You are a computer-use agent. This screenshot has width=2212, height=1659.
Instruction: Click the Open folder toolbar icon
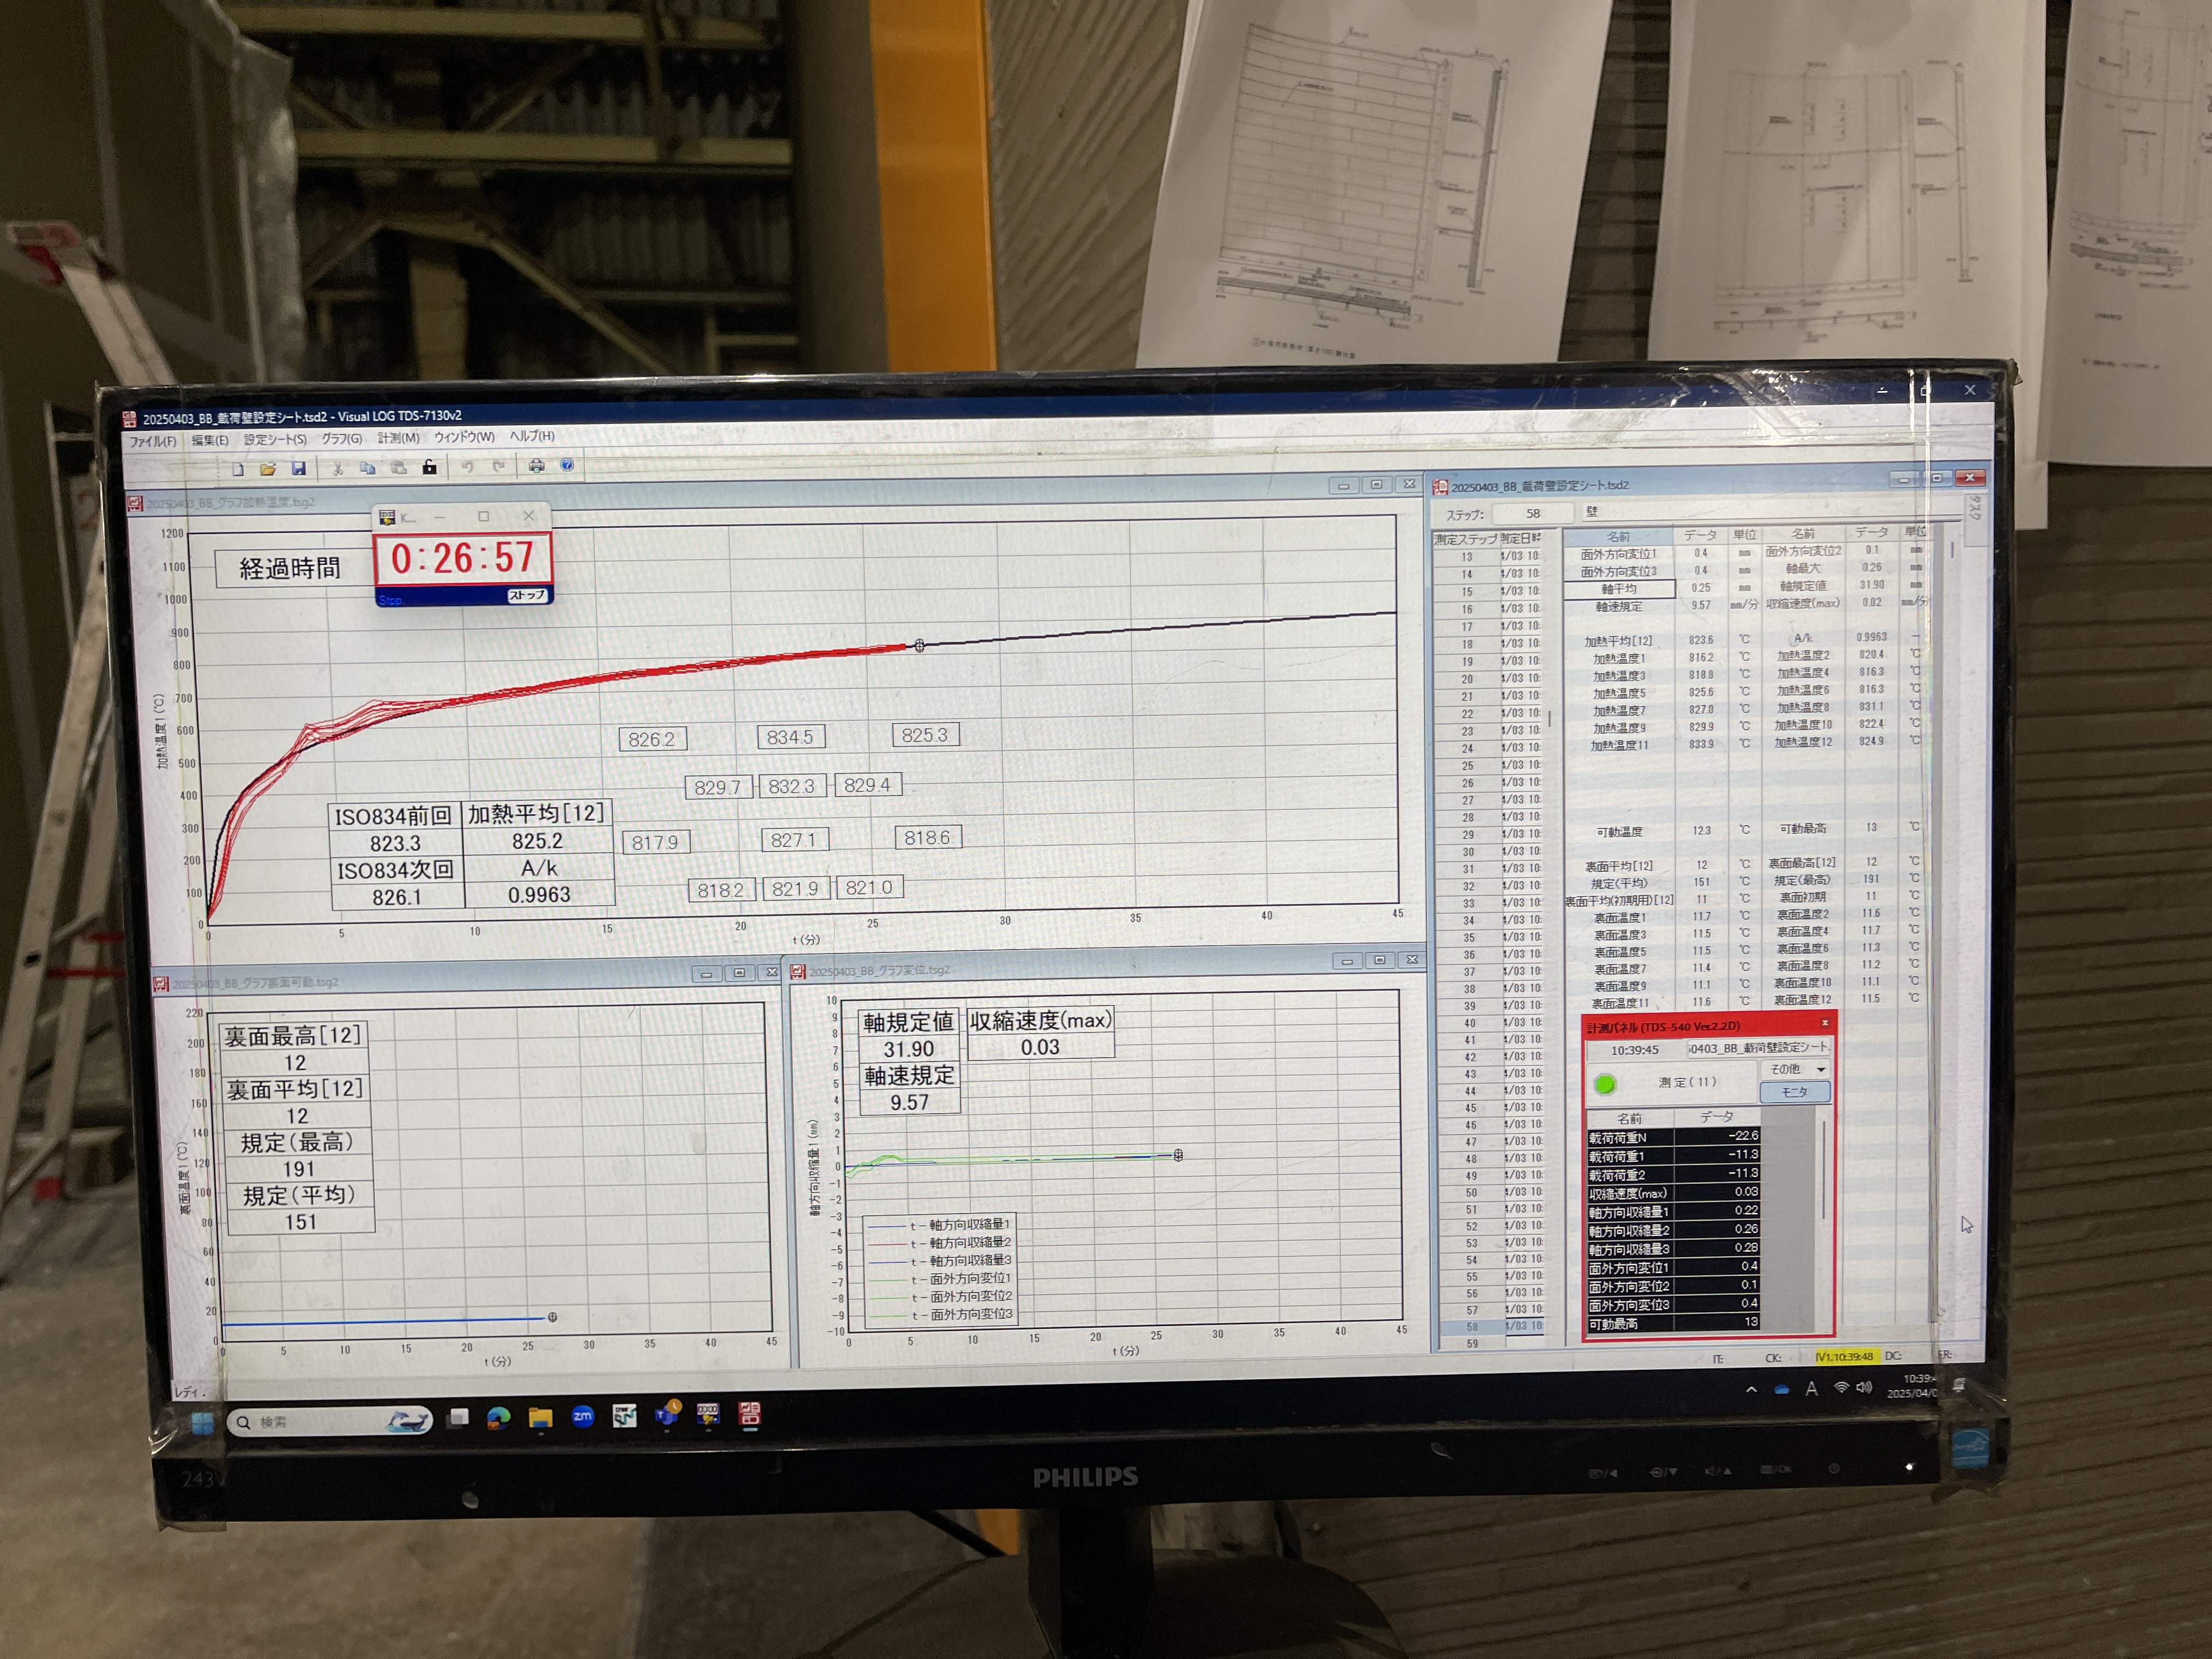267,468
